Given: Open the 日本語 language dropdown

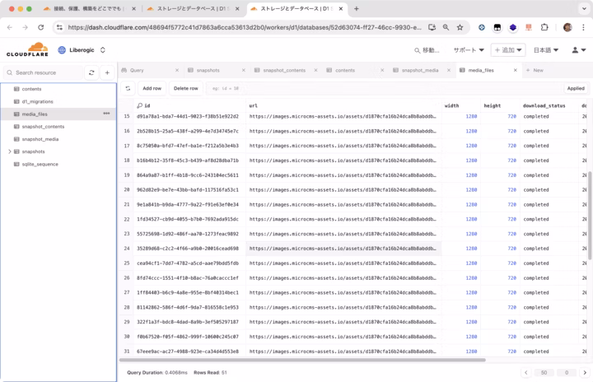Looking at the screenshot, I should pyautogui.click(x=546, y=50).
